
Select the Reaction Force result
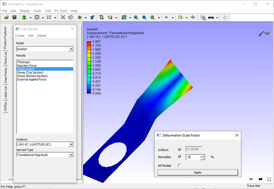(x=45, y=65)
